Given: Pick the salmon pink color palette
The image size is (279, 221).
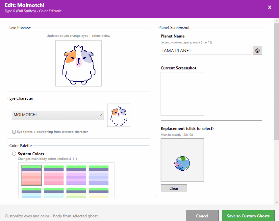Looking at the screenshot, I should coord(32,175).
